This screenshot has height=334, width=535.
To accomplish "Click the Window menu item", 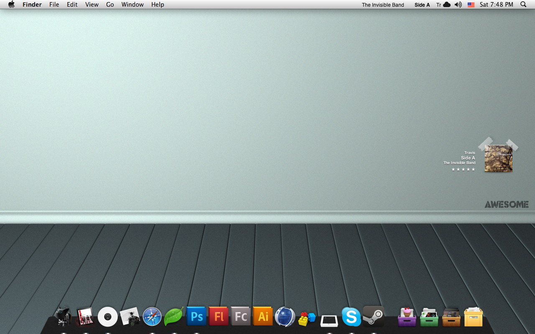I will pyautogui.click(x=132, y=5).
